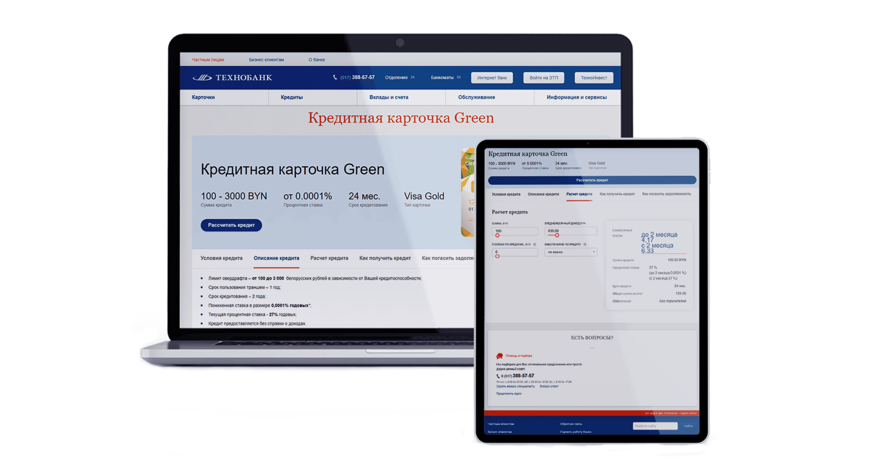Click the Задать вопрос специалисту link
This screenshot has height=476, width=875.
(515, 386)
